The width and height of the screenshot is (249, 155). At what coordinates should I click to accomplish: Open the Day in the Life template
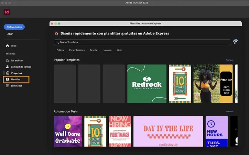(x=168, y=131)
